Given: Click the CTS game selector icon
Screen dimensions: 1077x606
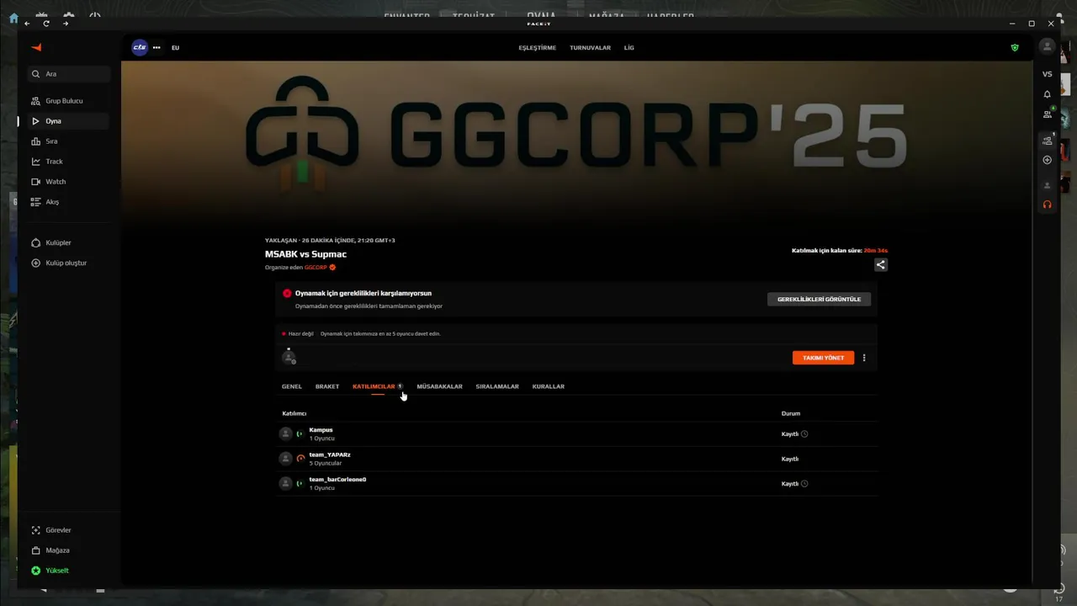Looking at the screenshot, I should (140, 47).
